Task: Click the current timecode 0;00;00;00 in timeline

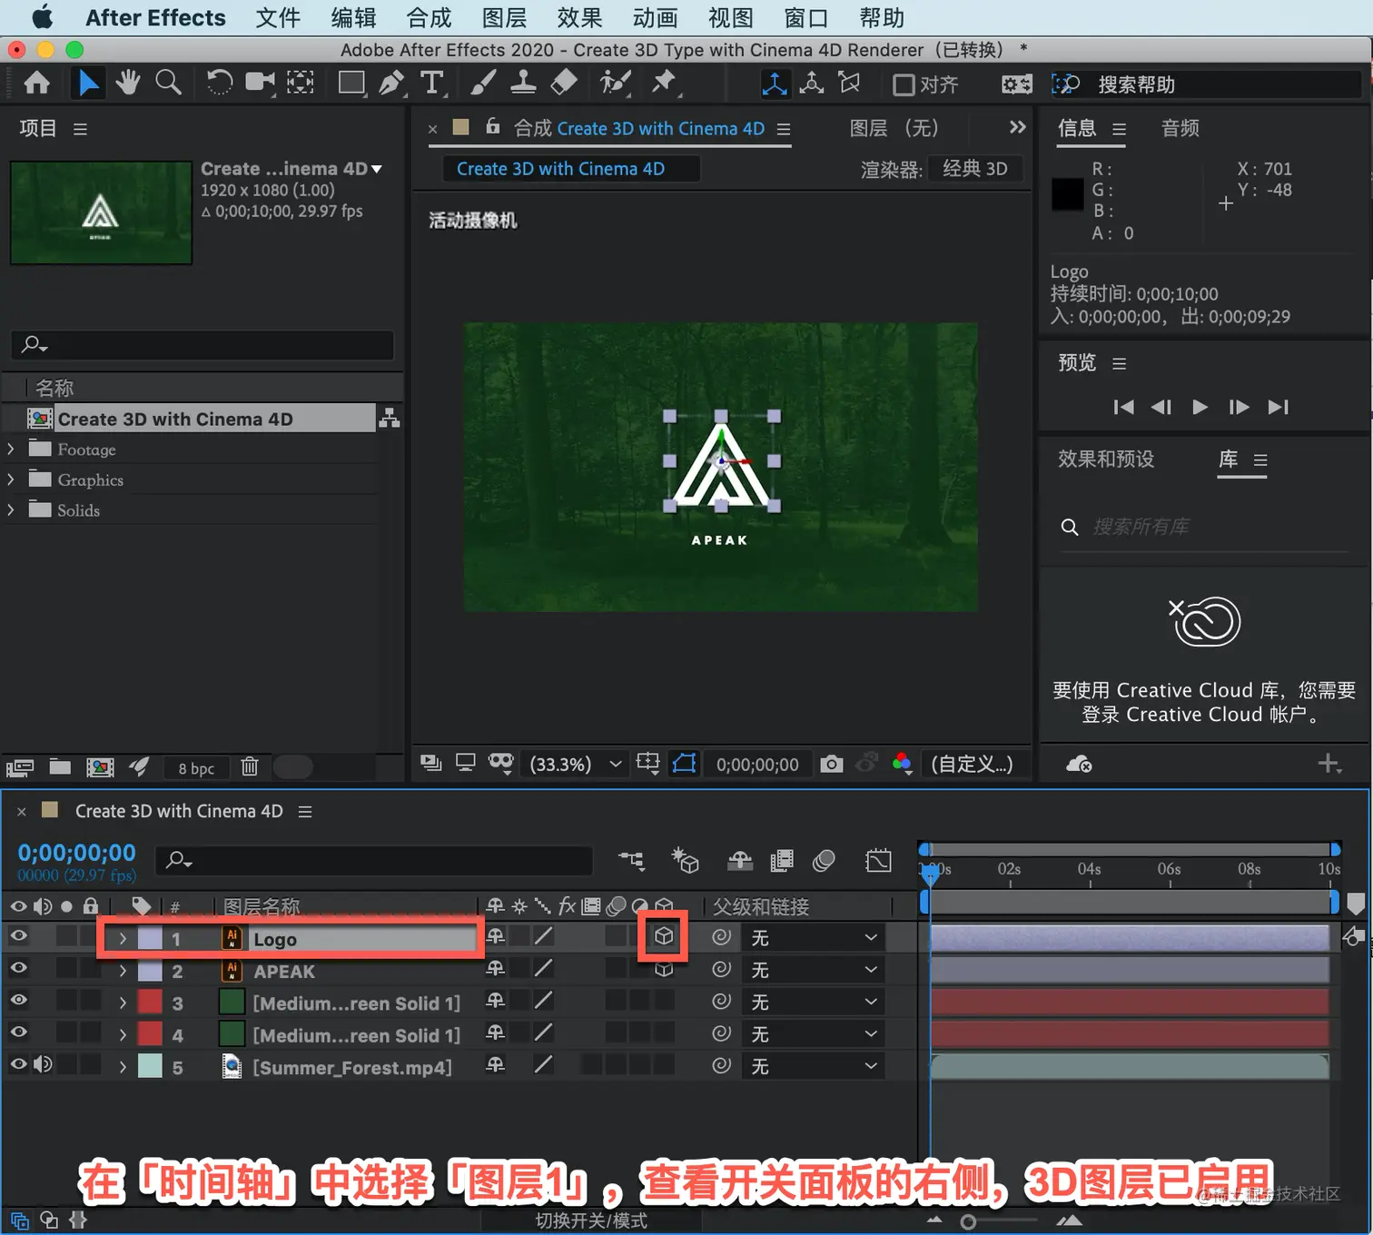Action: (77, 853)
